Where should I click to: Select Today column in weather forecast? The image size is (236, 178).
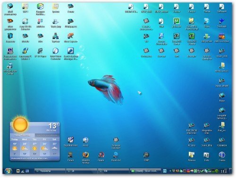[15, 147]
